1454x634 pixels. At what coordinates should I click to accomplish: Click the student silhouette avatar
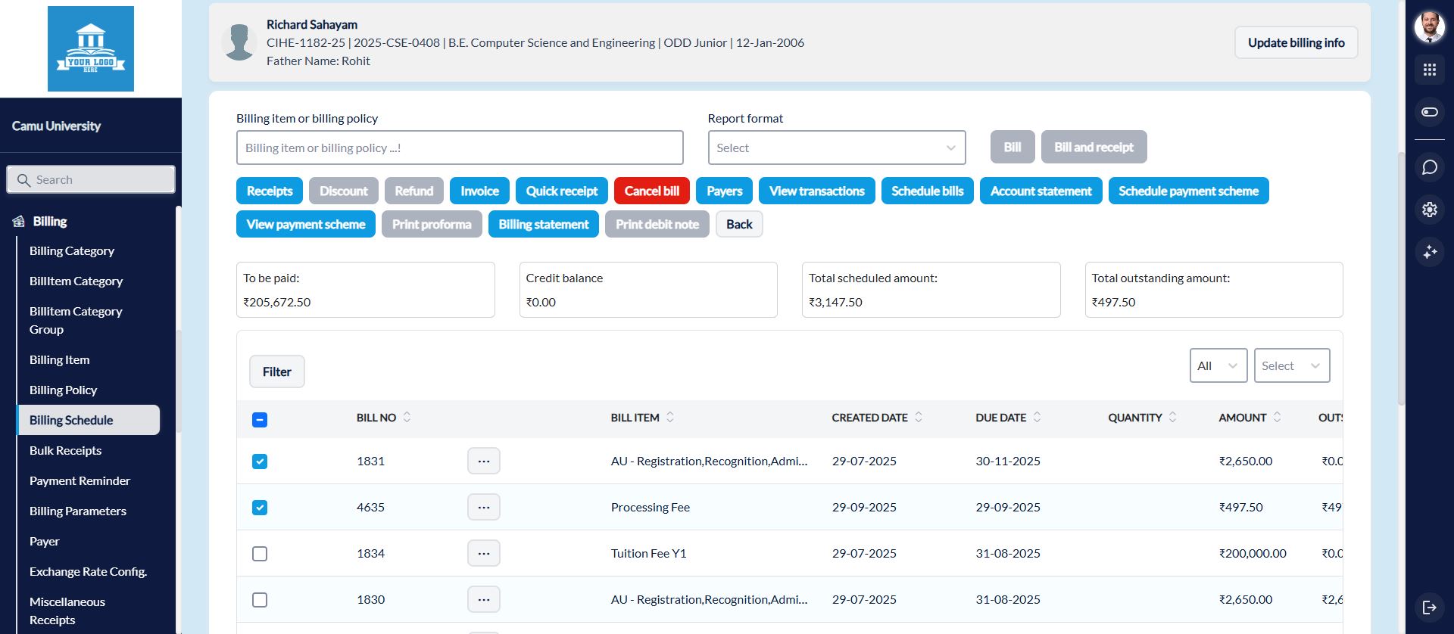pos(239,42)
